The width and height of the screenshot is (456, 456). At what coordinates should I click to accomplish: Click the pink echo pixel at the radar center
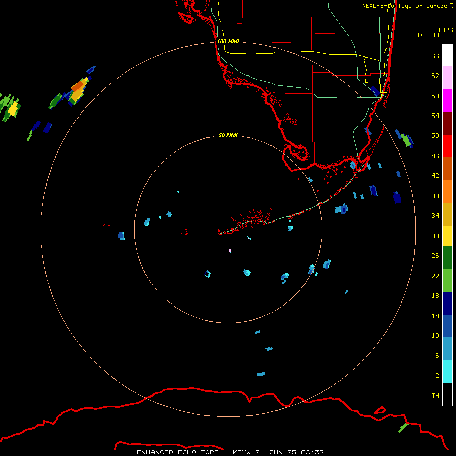pyautogui.click(x=230, y=251)
